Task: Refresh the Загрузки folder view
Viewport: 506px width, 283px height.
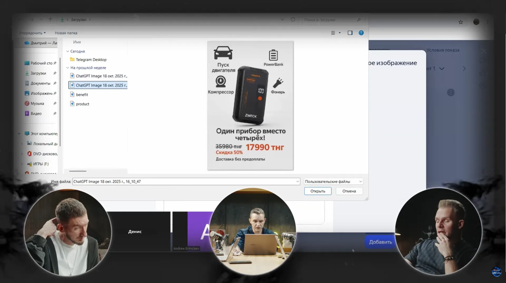Action: 293,19
